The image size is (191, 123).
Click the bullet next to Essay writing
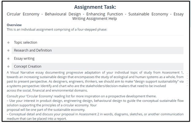point(8,58)
